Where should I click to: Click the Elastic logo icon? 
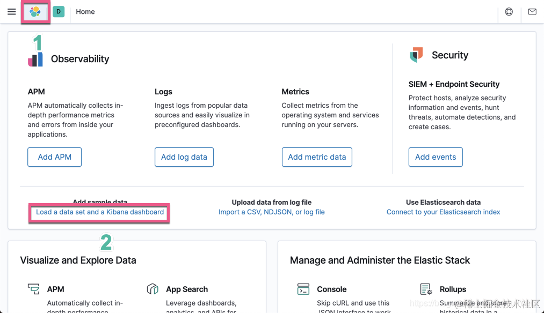35,12
